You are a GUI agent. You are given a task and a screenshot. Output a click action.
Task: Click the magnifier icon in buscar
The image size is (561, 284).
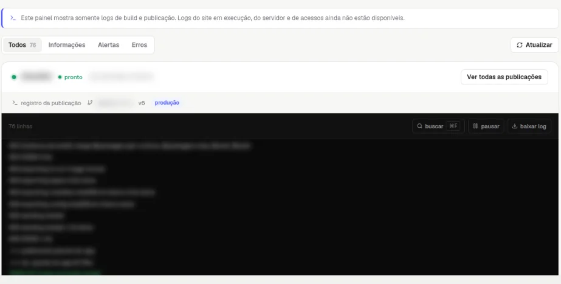(x=419, y=126)
